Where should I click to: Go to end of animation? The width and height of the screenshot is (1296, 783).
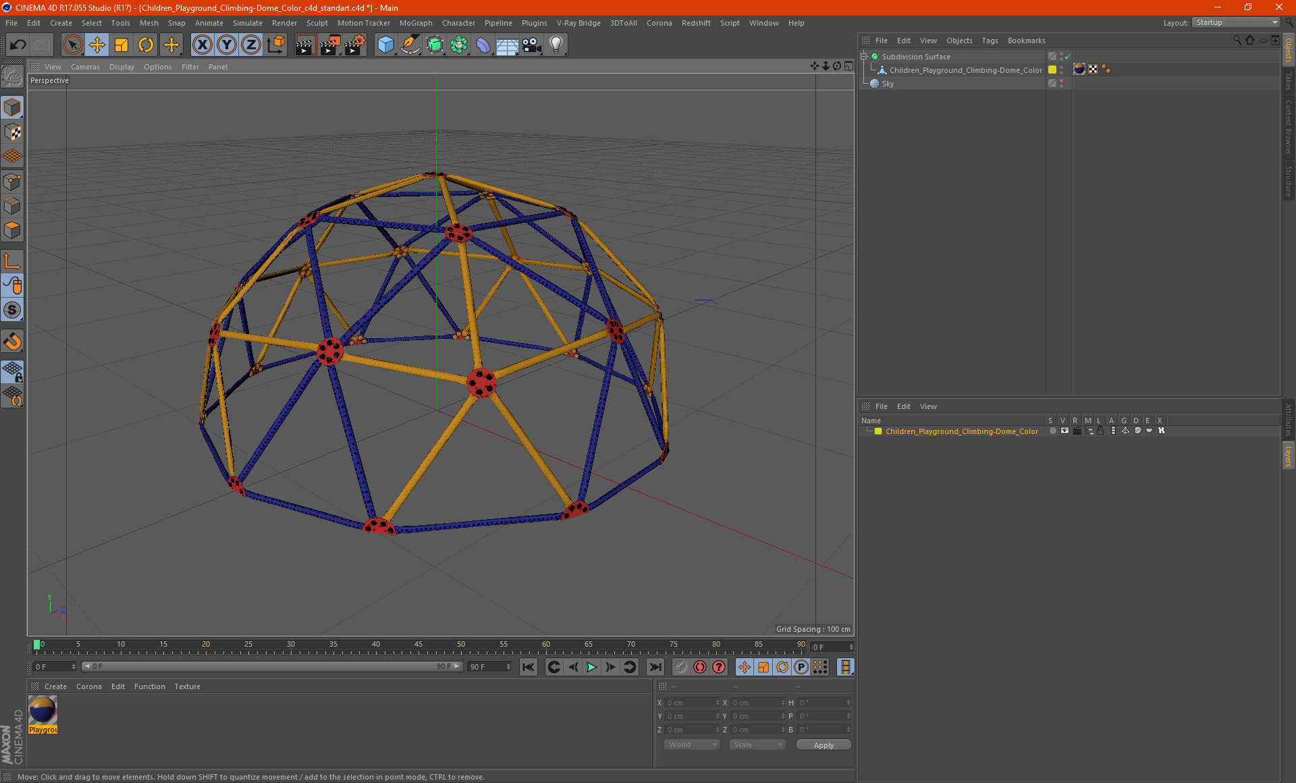655,667
